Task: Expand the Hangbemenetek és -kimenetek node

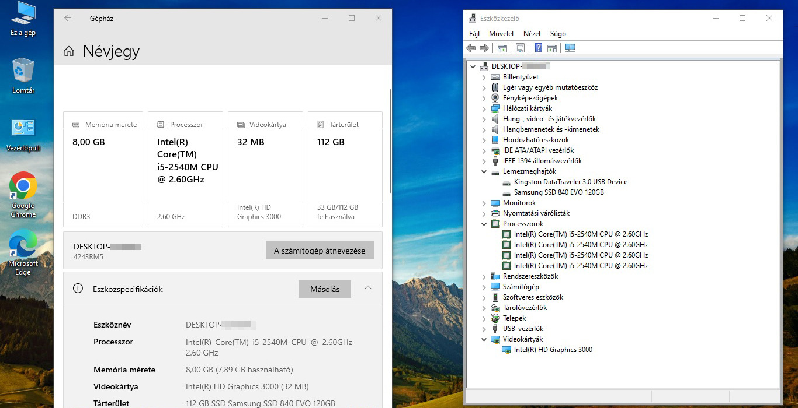Action: (484, 129)
